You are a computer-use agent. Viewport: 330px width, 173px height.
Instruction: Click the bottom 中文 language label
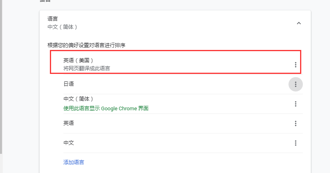[69, 143]
